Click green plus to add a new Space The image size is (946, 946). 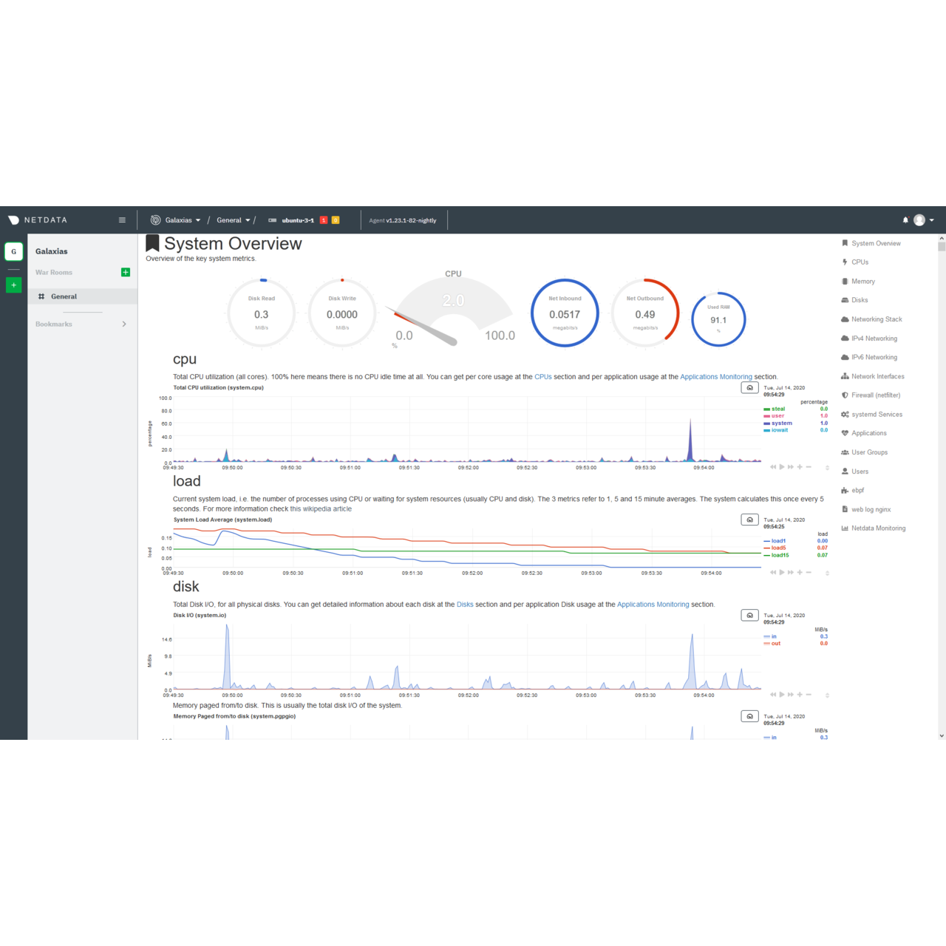tap(13, 285)
